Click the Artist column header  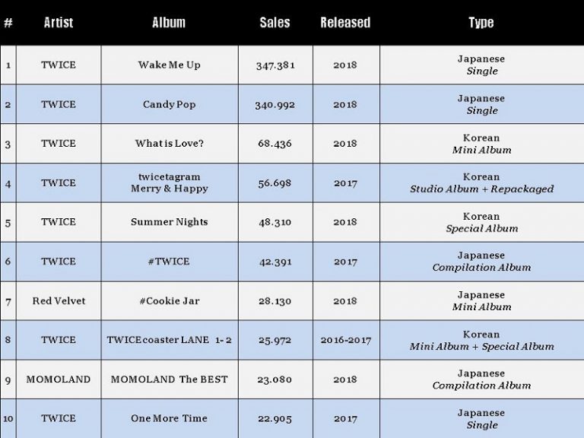[x=59, y=22]
